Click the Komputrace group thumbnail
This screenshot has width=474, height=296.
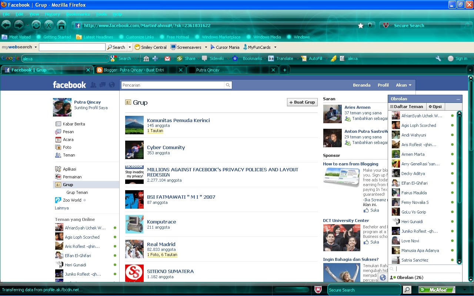134,224
